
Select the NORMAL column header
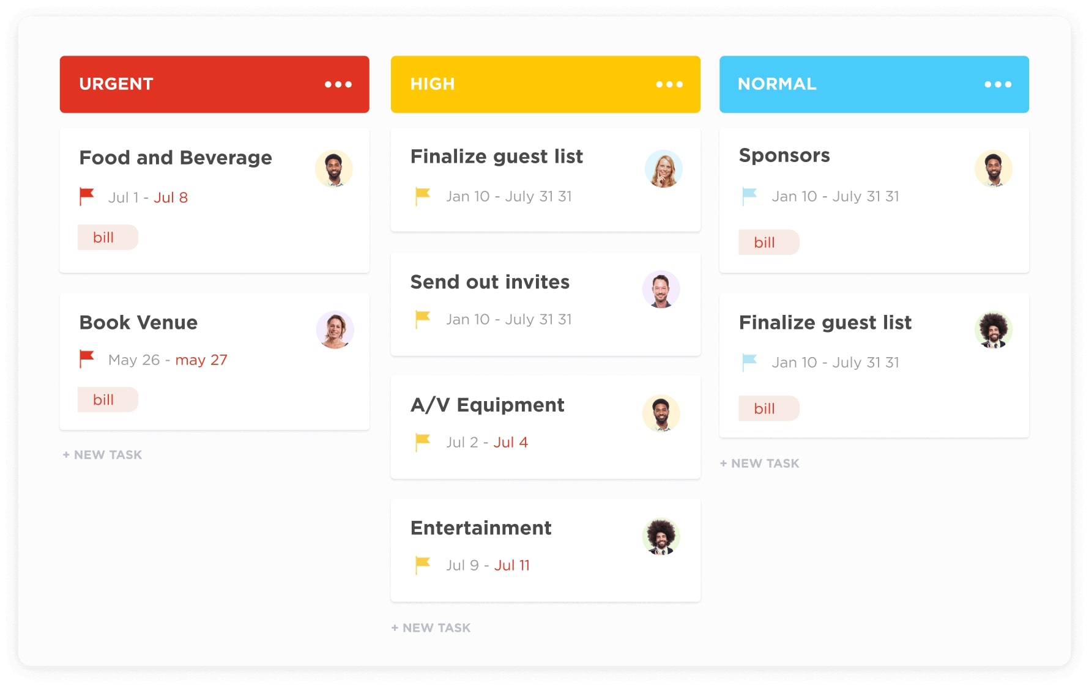point(777,84)
